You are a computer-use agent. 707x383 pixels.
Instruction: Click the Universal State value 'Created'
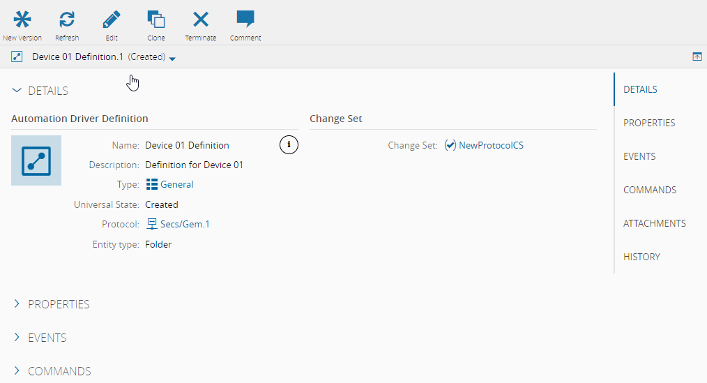click(x=162, y=204)
